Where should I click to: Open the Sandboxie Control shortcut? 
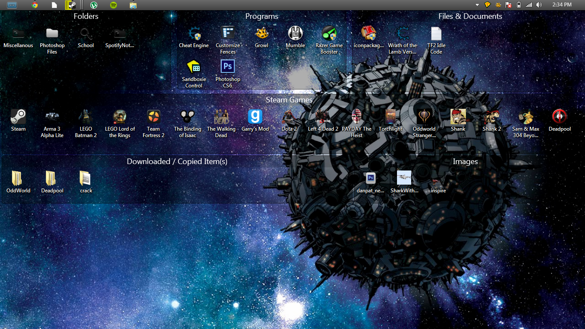[194, 68]
